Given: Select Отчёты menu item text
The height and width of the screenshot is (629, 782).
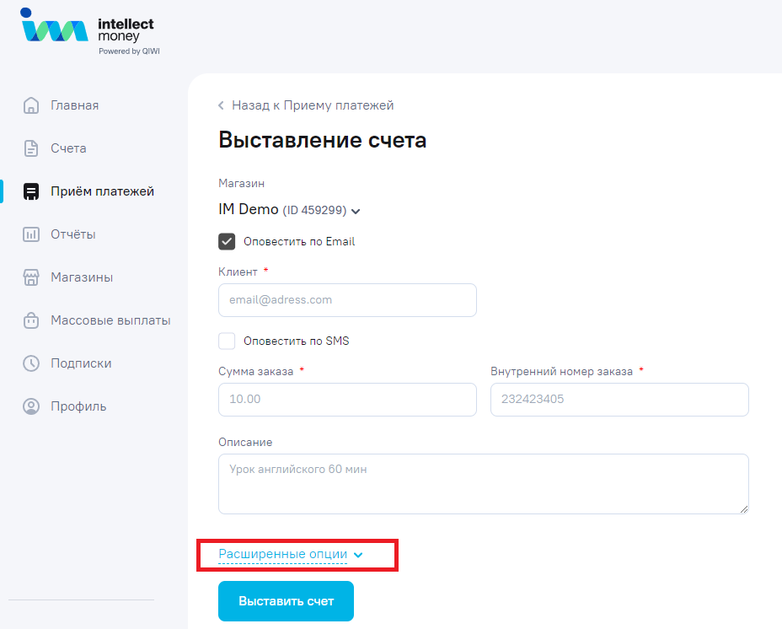Looking at the screenshot, I should (x=73, y=234).
